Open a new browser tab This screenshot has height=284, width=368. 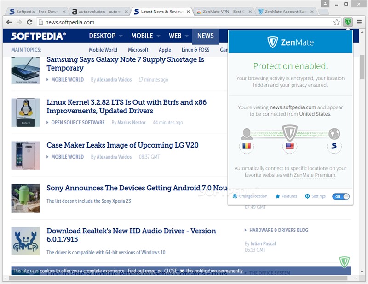[x=323, y=12]
